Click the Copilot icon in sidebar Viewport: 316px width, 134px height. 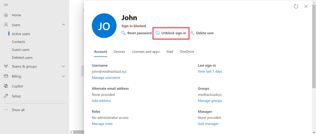coord(6,86)
